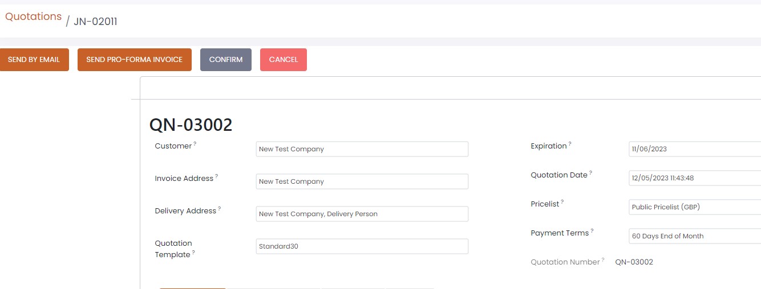Click the Payment Terms help icon

tap(592, 230)
